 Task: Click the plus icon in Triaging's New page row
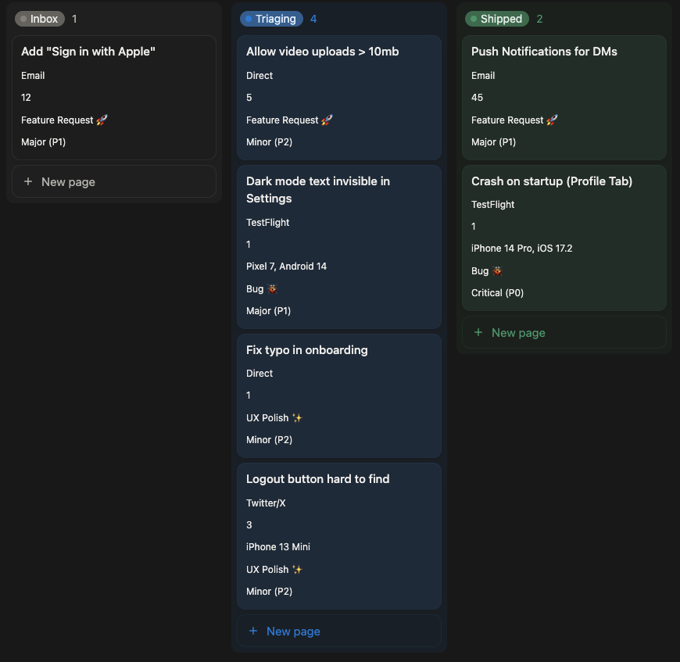pos(252,630)
